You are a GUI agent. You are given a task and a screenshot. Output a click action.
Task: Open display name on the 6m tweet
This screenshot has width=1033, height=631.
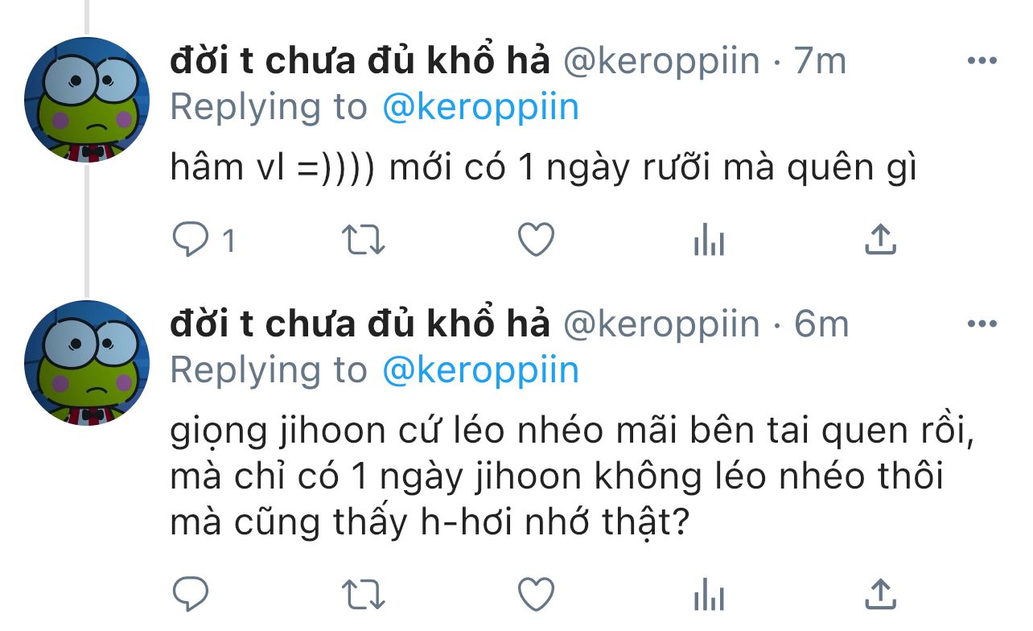(360, 325)
